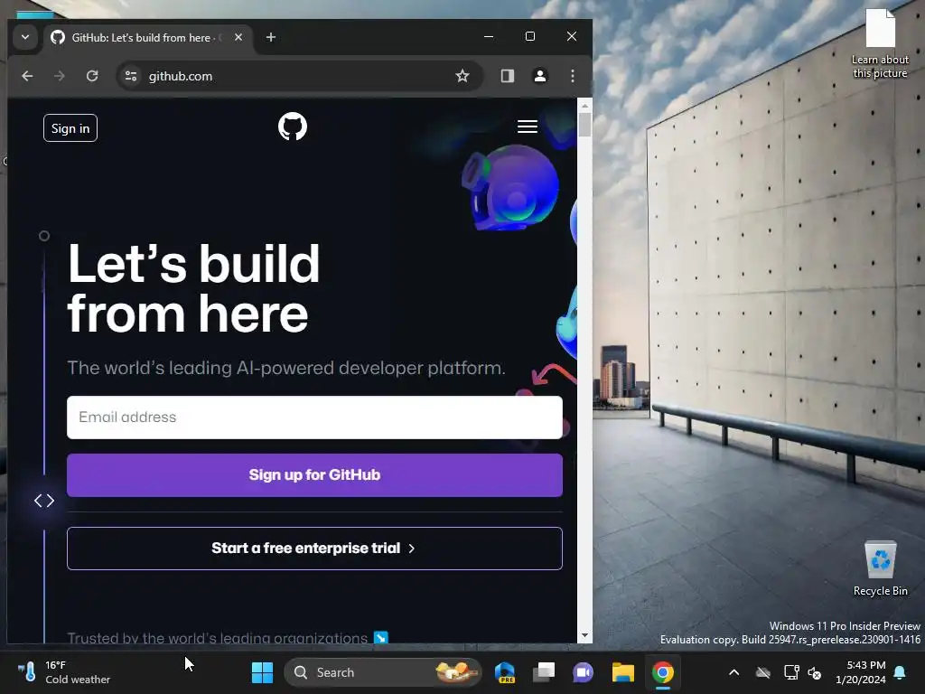Click the page scrollbar thumb
Screen dimensions: 925x694
(x=584, y=125)
